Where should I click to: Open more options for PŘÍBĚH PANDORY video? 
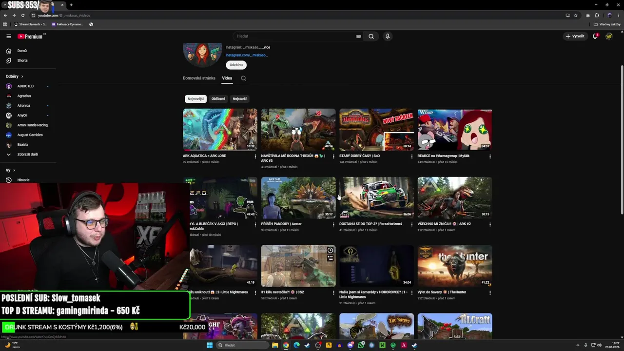click(333, 225)
